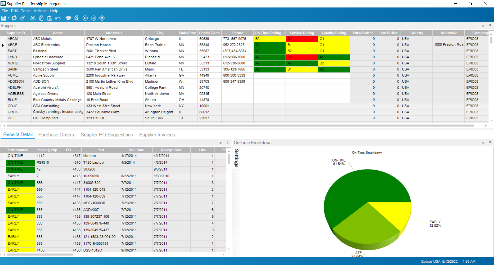This screenshot has height=265, width=494.
Task: Open the Save button dropdown arrow
Action: click(x=8, y=18)
